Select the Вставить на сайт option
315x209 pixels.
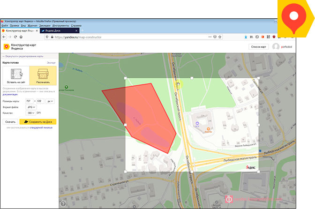(16, 76)
